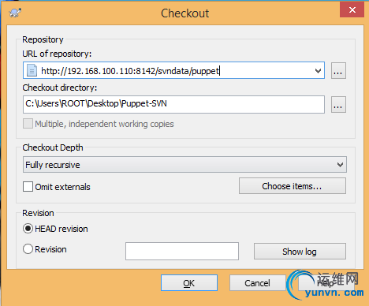Expand the repository URL history dropdown

click(x=318, y=70)
